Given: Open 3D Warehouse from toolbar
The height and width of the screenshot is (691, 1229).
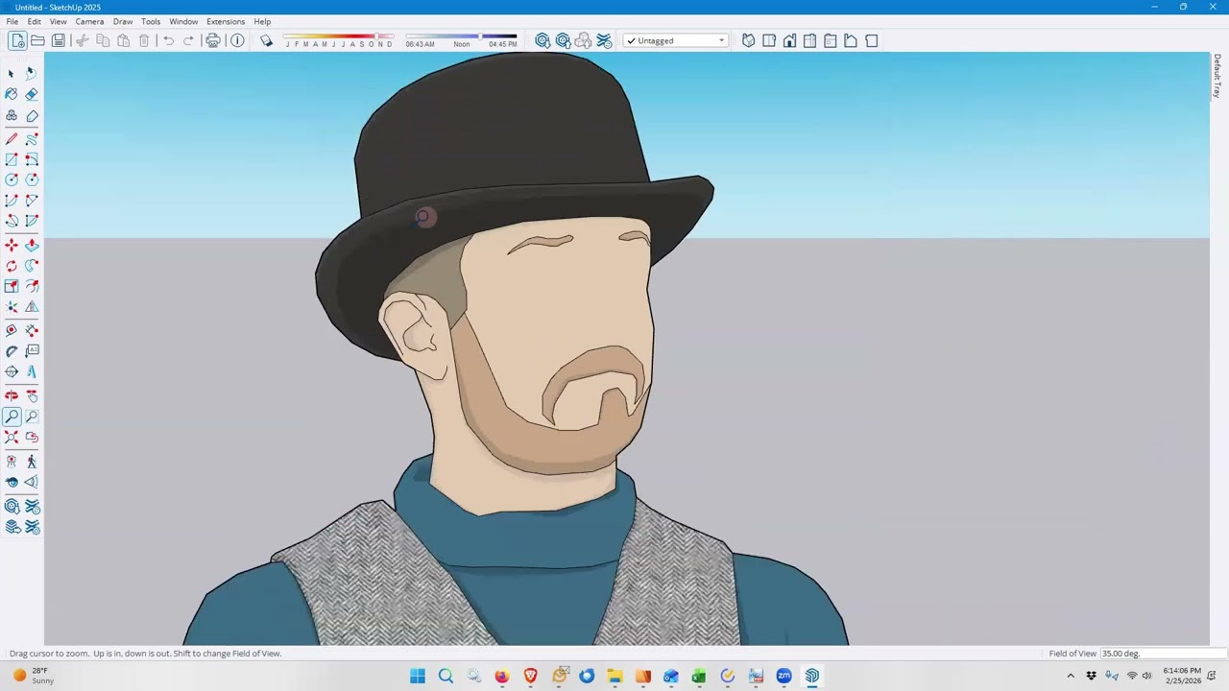Looking at the screenshot, I should point(542,40).
